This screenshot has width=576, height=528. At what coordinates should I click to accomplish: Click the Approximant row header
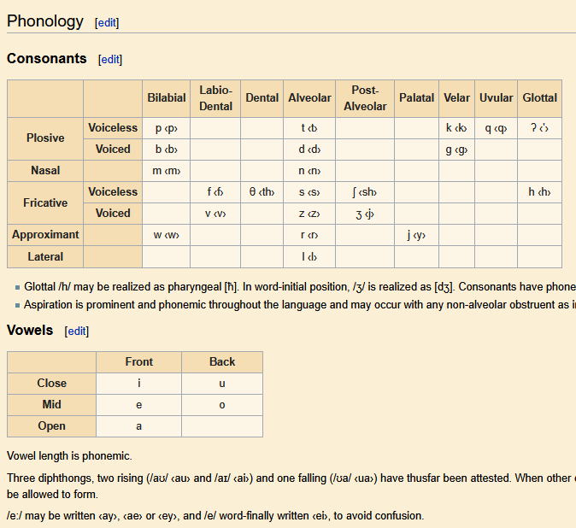[x=45, y=235]
